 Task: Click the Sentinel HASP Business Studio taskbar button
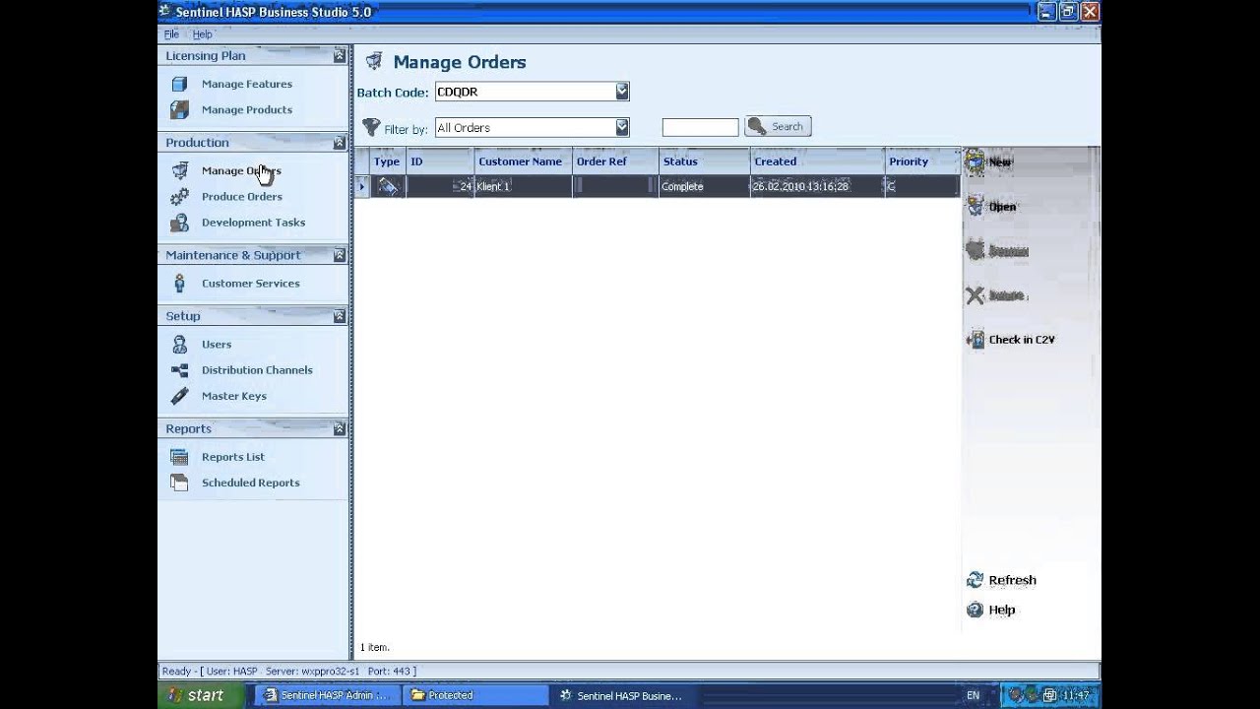[626, 695]
